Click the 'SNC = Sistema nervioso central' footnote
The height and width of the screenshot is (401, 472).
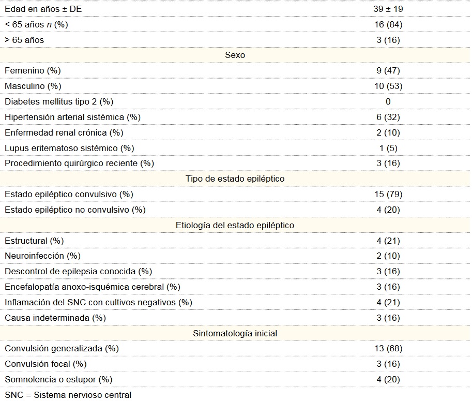[68, 395]
